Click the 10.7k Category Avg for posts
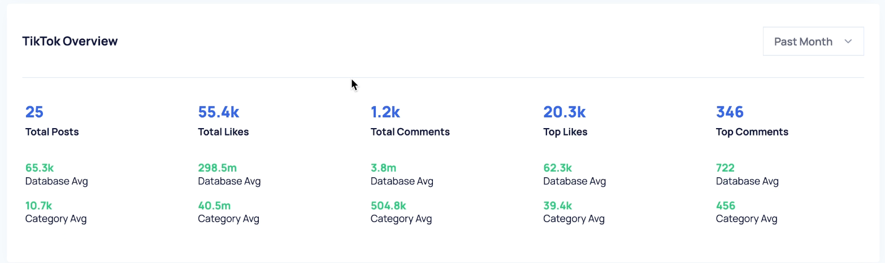 pos(39,205)
